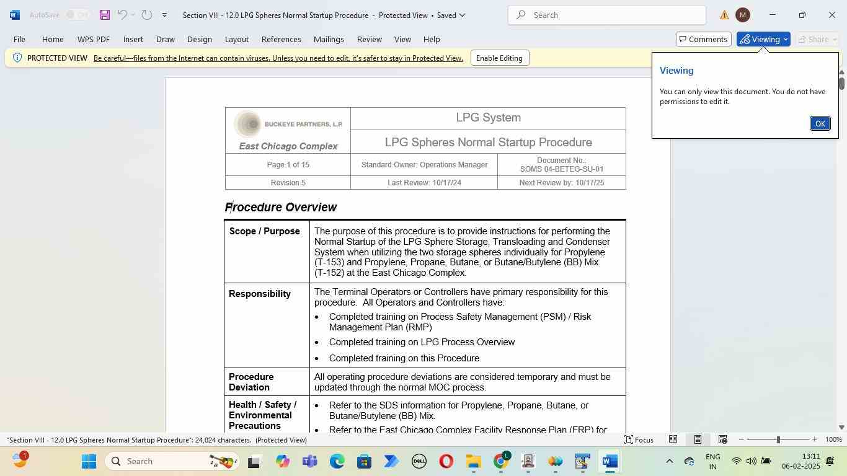Viewport: 847px width, 476px height.
Task: Open File Explorer from taskbar
Action: [474, 461]
